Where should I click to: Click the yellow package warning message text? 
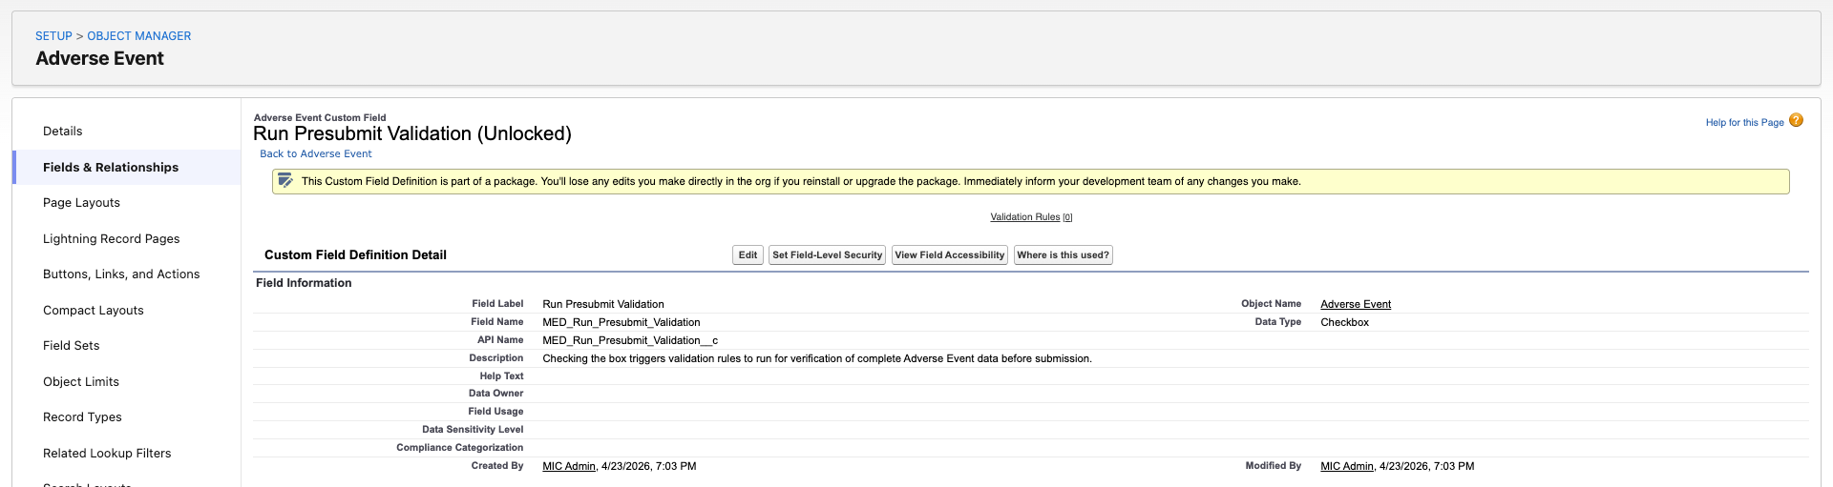(801, 181)
